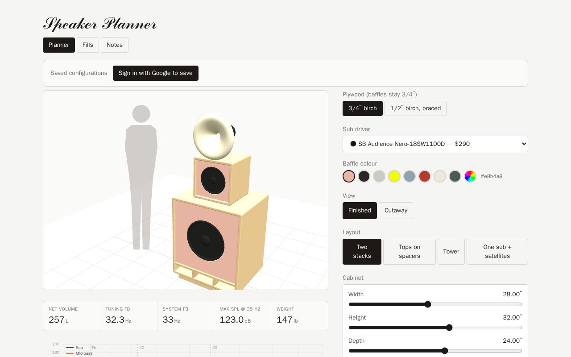
Task: Select the cream baffle colour swatch
Action: pos(440,176)
